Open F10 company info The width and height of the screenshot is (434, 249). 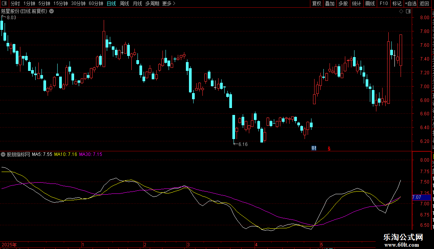point(384,3)
